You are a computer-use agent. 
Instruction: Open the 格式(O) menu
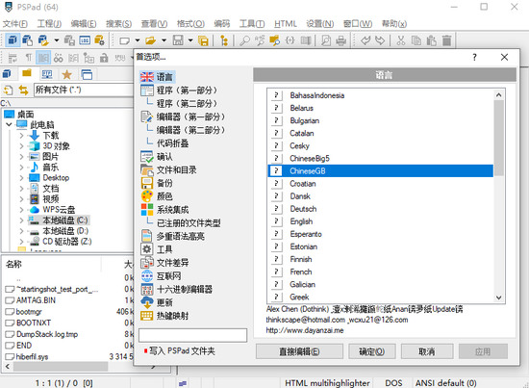(190, 24)
